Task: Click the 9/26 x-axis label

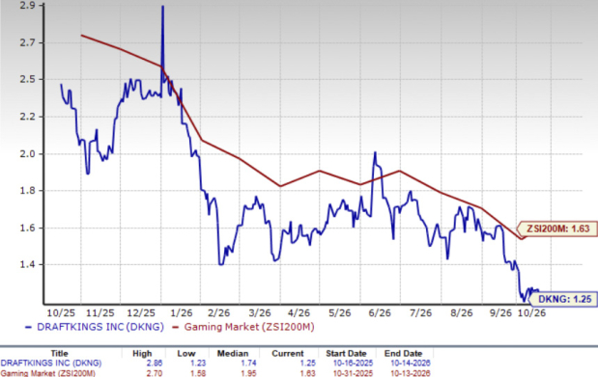Action: (x=500, y=313)
